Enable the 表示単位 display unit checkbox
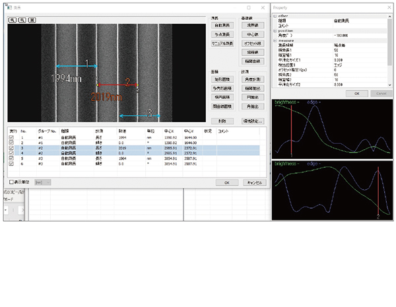 (x=12, y=182)
